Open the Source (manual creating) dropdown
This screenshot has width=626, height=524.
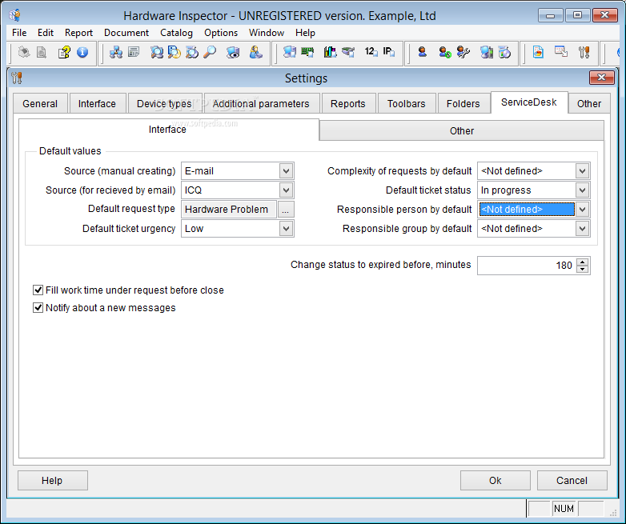pos(286,171)
